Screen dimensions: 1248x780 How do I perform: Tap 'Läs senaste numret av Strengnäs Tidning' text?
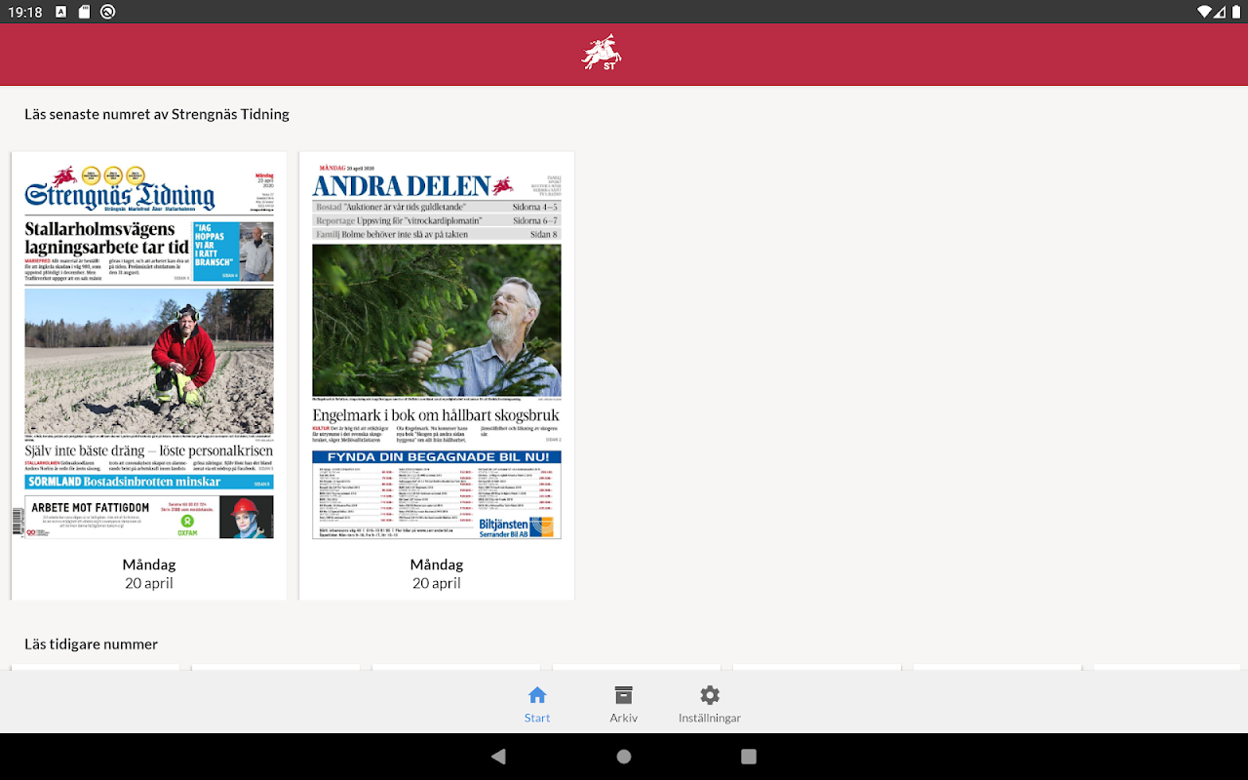(x=157, y=114)
